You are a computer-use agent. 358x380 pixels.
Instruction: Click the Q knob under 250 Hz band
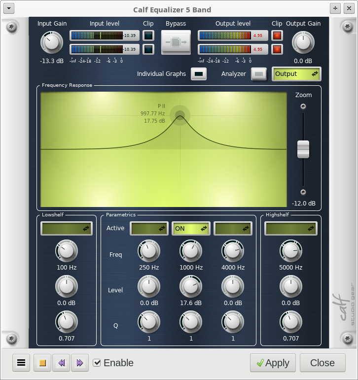click(x=149, y=322)
